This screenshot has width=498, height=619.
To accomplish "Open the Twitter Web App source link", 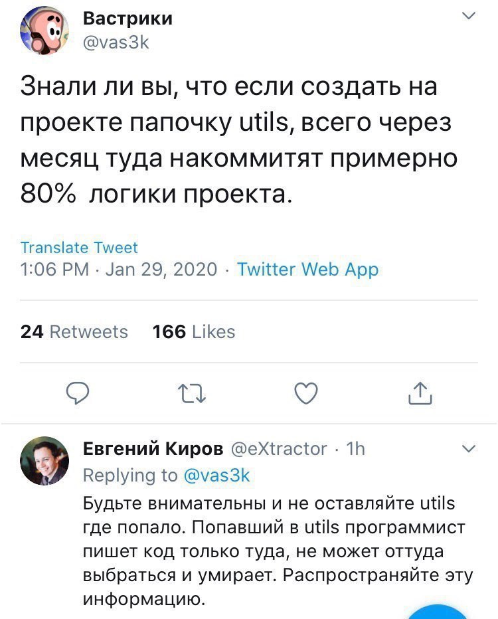I will 307,269.
